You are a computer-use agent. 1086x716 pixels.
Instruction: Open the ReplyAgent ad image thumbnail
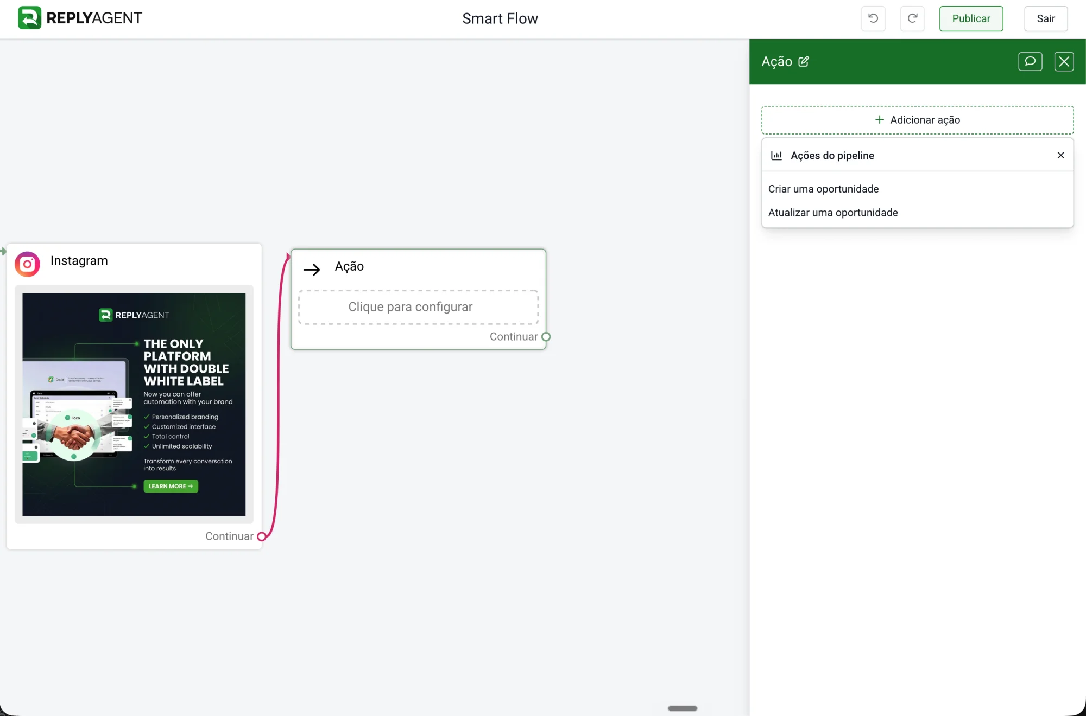[134, 404]
